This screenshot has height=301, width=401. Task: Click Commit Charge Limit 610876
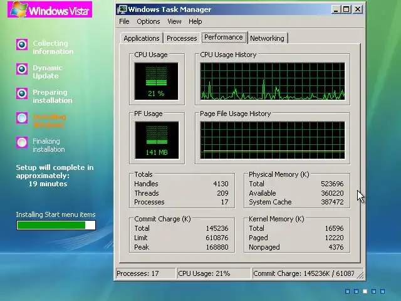(x=217, y=238)
